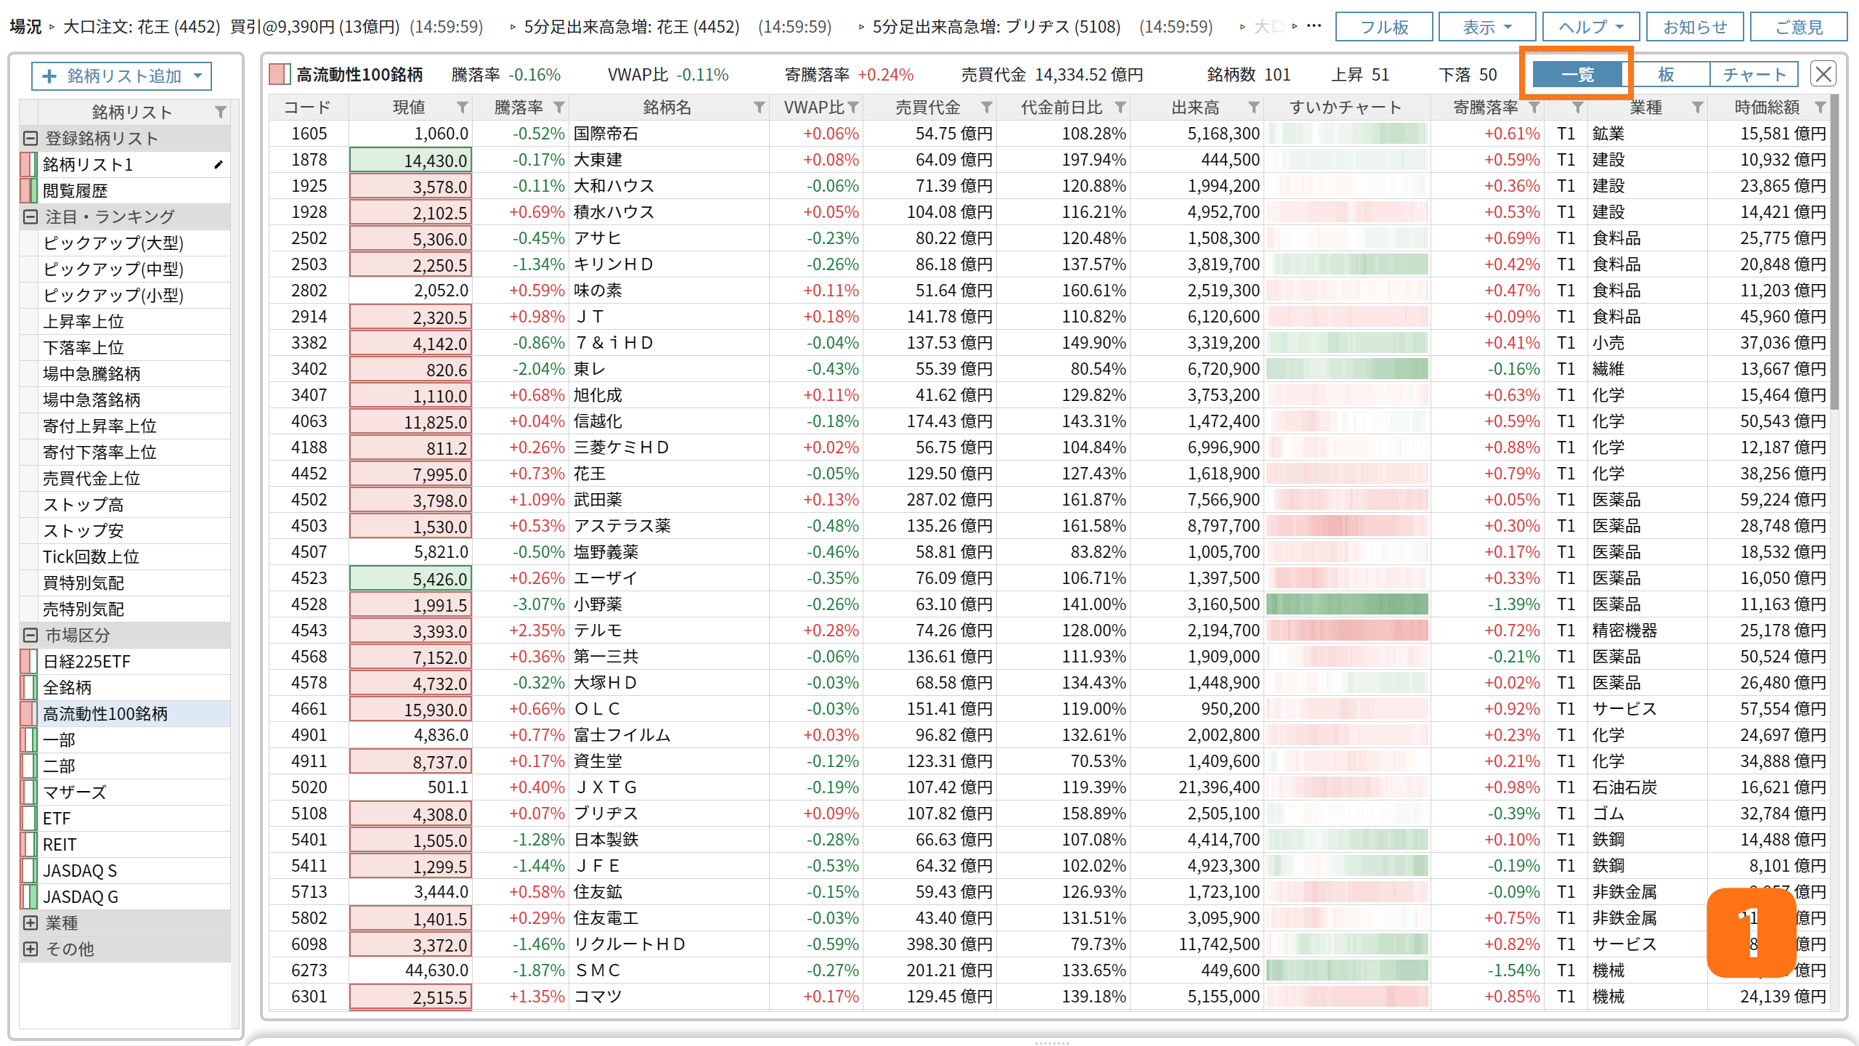Viewport: 1859px width, 1046px height.
Task: Switch to the 板 view tab
Action: pos(1666,74)
